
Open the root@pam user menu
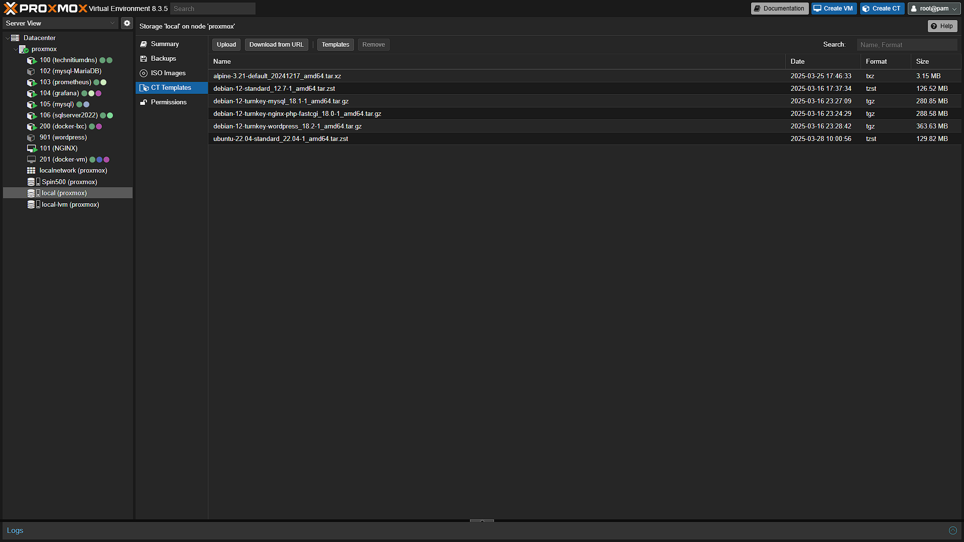pyautogui.click(x=934, y=9)
